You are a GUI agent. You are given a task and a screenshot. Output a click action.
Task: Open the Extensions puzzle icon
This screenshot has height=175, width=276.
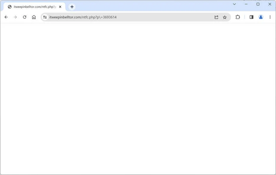click(x=238, y=17)
